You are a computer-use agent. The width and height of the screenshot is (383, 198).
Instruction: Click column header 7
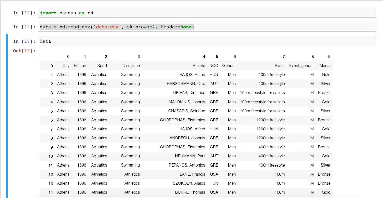click(x=283, y=57)
